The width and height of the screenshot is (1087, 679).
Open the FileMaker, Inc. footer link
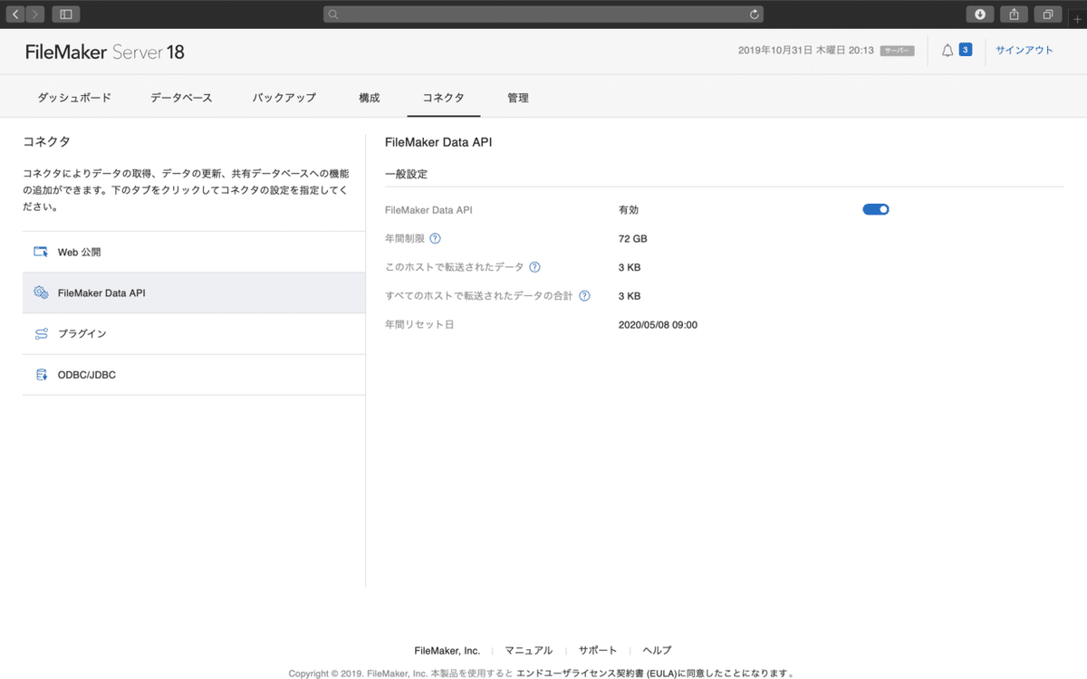[447, 650]
